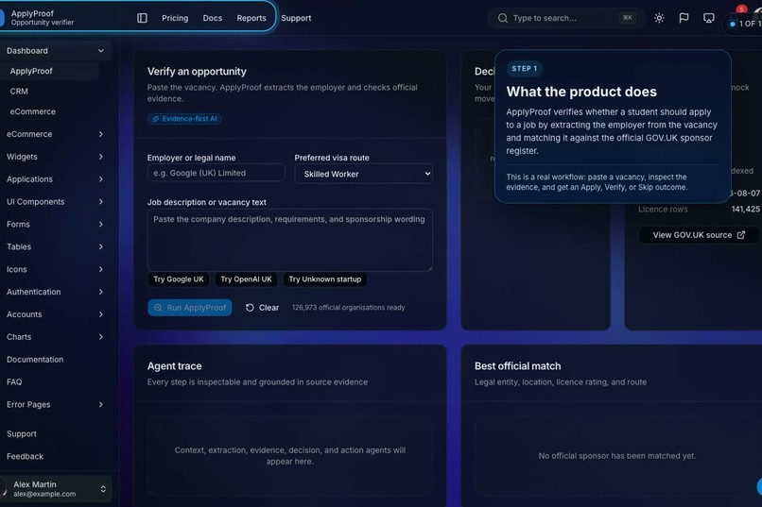Expand the Charts sidebar group
The width and height of the screenshot is (762, 507).
[56, 337]
